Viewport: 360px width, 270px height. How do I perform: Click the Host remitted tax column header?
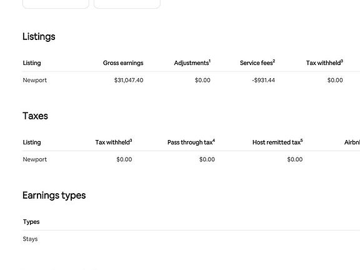[x=277, y=142]
